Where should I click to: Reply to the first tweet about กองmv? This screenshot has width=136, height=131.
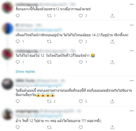(x=18, y=16)
